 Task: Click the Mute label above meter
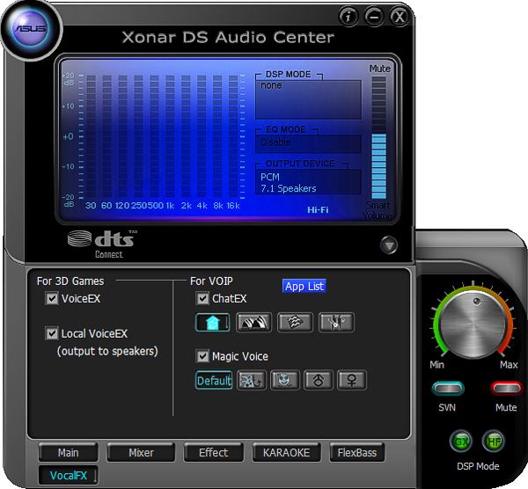click(379, 69)
